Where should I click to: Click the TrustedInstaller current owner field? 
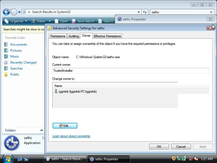pos(131,71)
